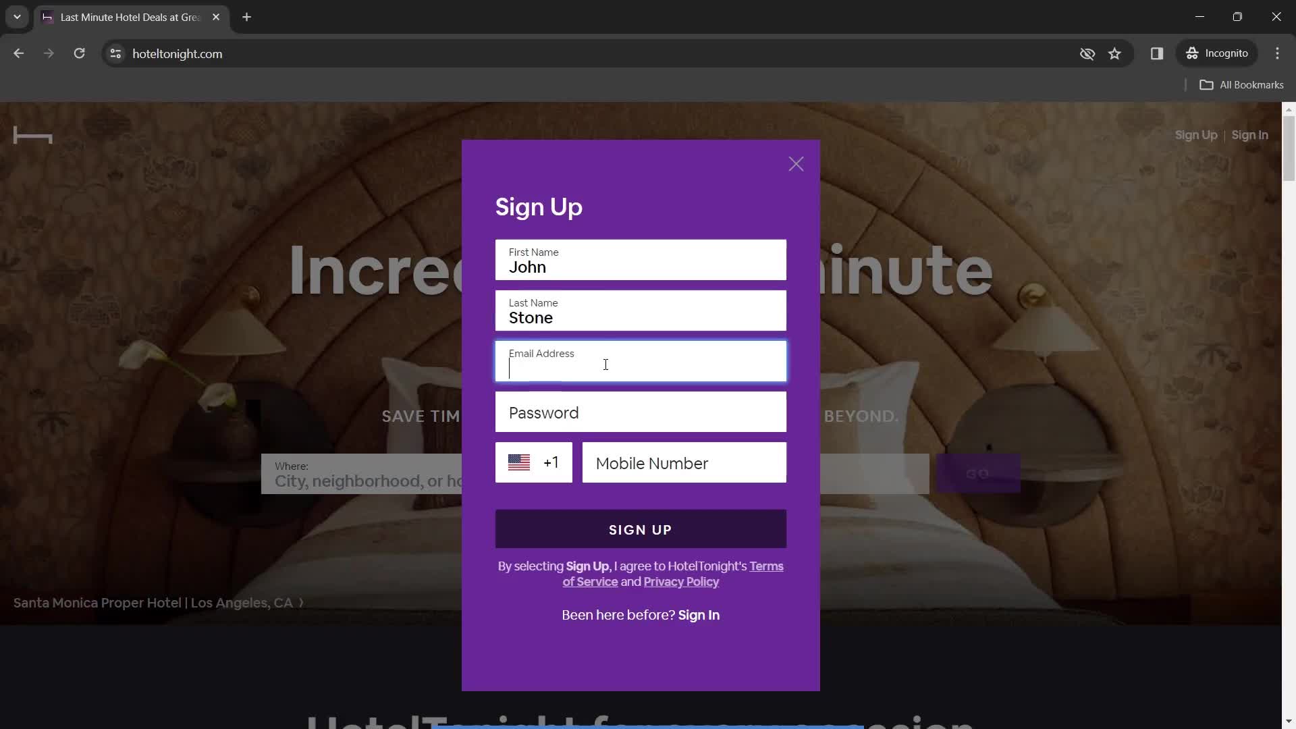This screenshot has width=1296, height=729.
Task: Click the Incognito mode indicator icon
Action: click(1193, 53)
